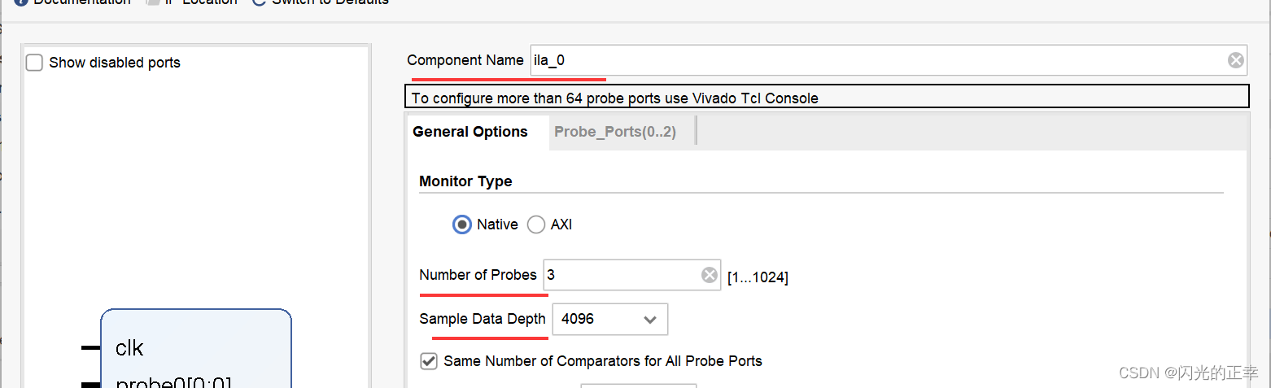Uncheck Same Number of Comparators for All Probe Ports
The image size is (1271, 388).
pos(429,360)
